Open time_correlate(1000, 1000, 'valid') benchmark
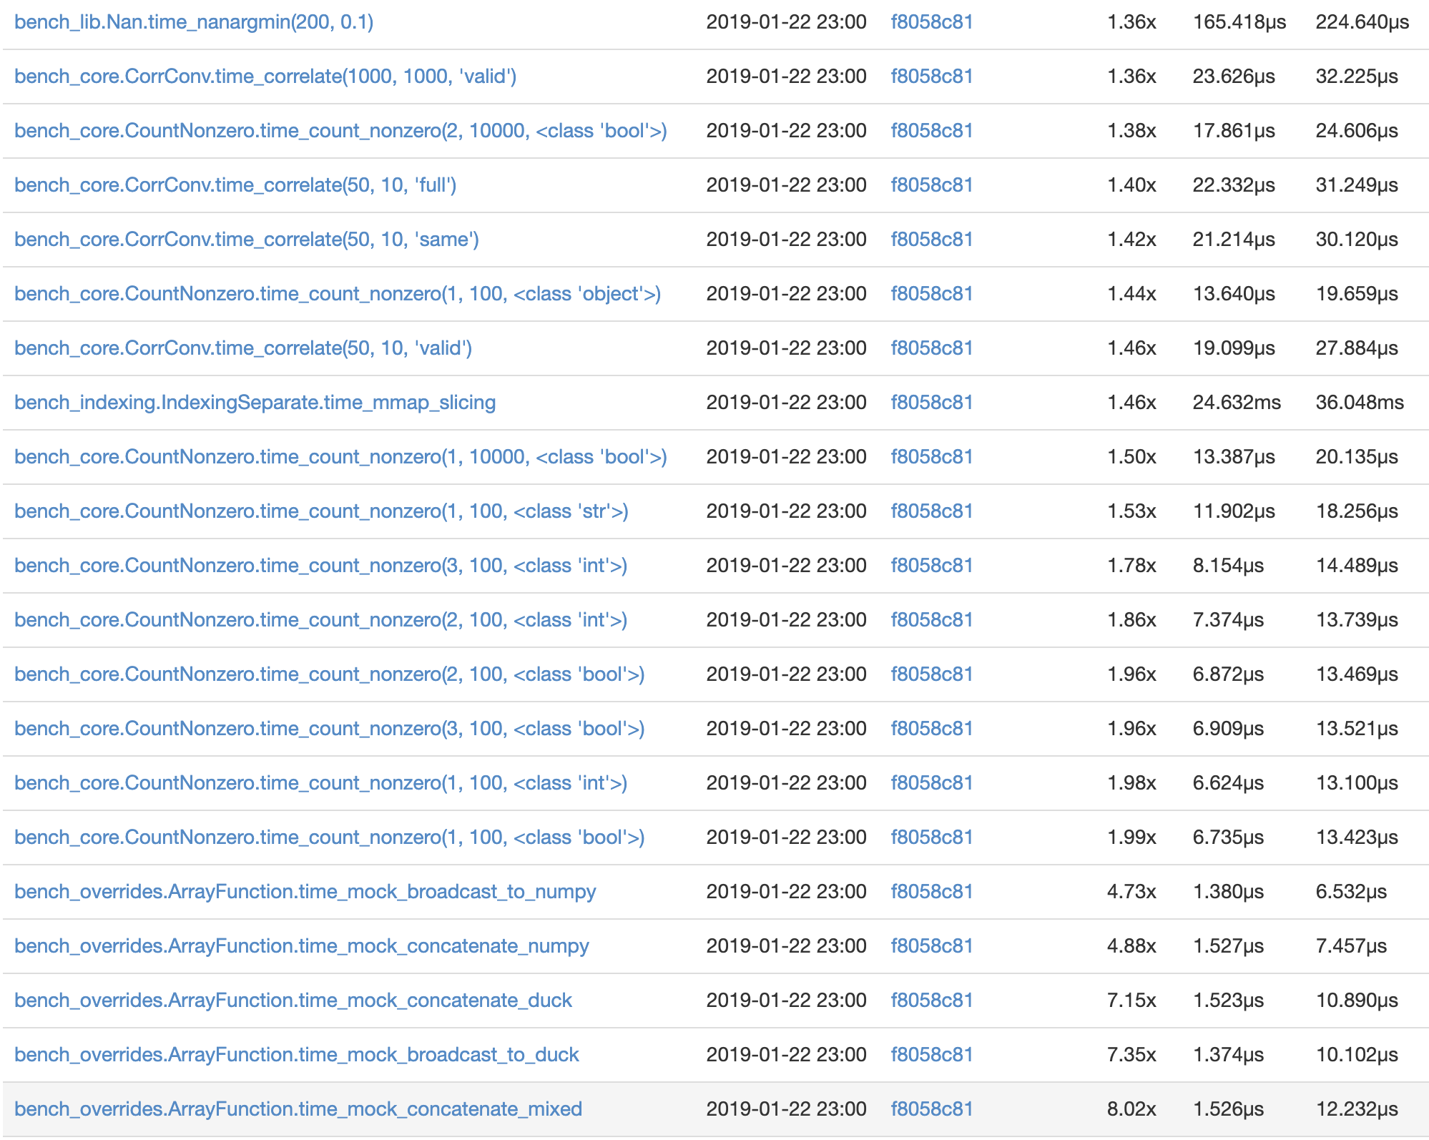 click(x=265, y=77)
